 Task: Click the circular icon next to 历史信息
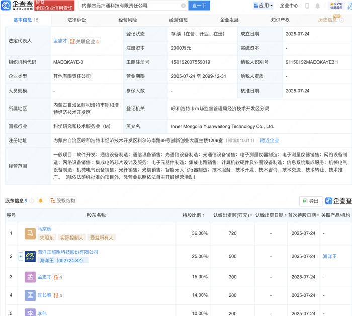[341, 20]
